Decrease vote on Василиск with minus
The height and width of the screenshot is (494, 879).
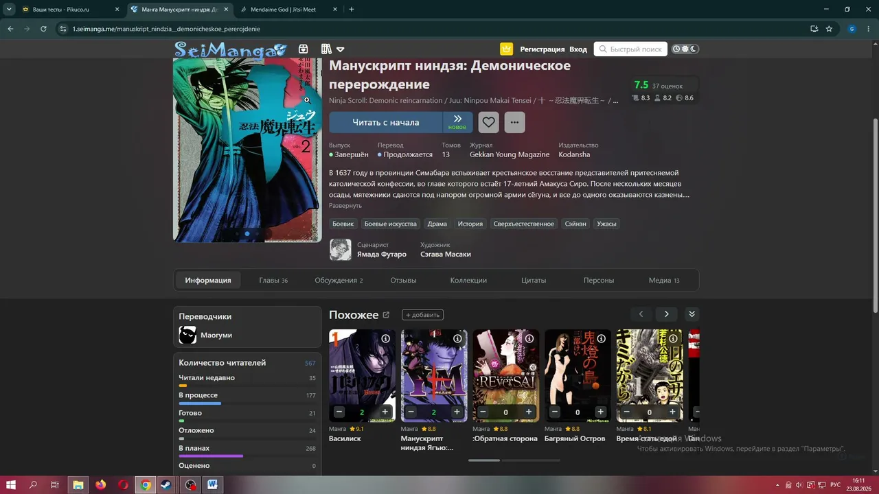pyautogui.click(x=339, y=412)
